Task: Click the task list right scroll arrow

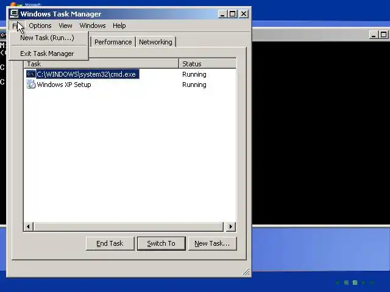Action: (x=231, y=226)
